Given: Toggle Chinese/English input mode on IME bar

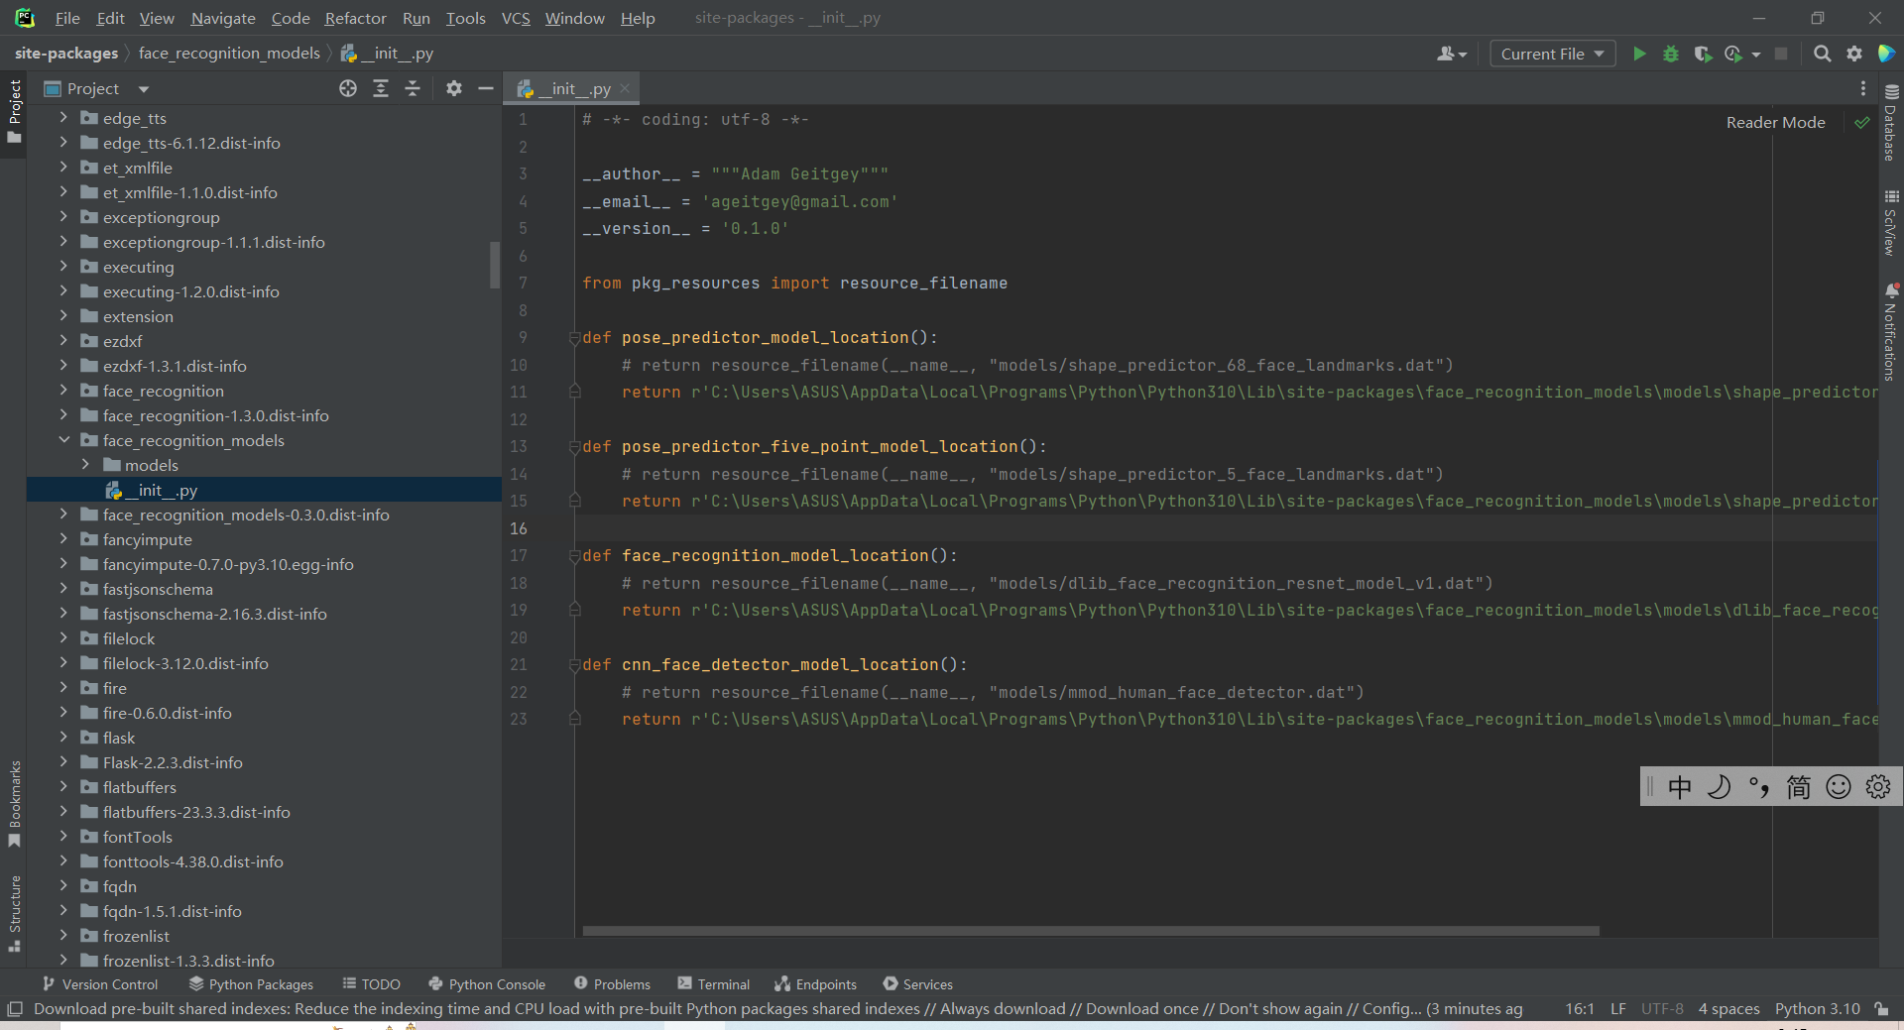Looking at the screenshot, I should coord(1679,787).
